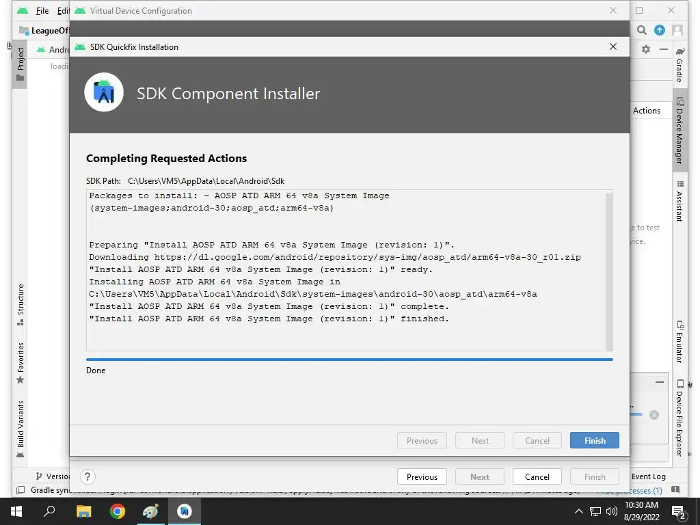Open the Version Control tool window tab
The height and width of the screenshot is (525, 700).
point(53,476)
